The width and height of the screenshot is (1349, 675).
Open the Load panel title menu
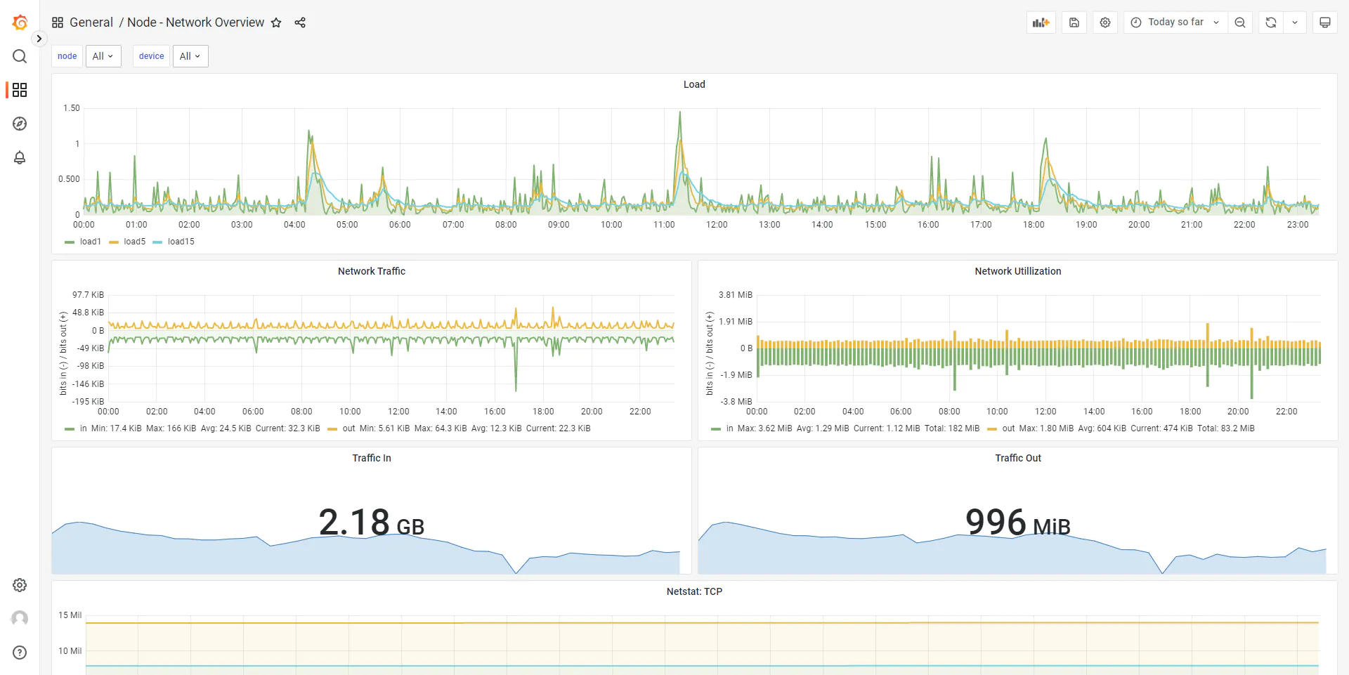click(x=694, y=84)
